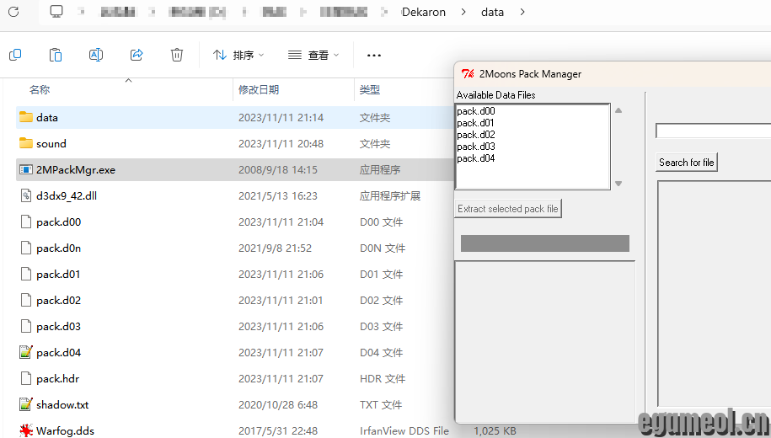
Task: Click the Rename icon in Explorer toolbar
Action: pyautogui.click(x=96, y=55)
